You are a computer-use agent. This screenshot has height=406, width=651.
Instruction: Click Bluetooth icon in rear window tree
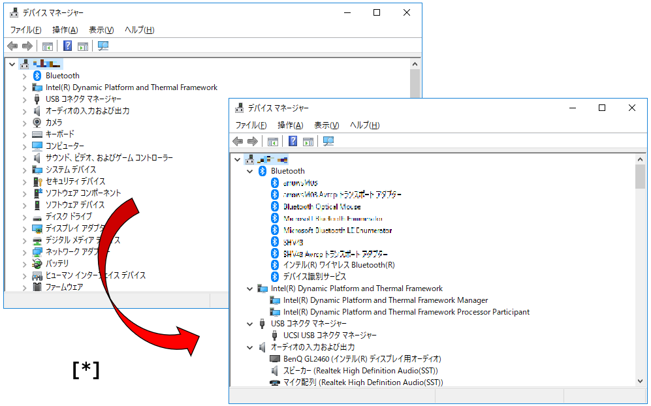[x=37, y=76]
